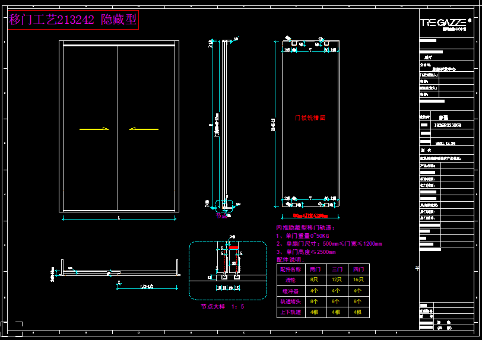Click the 配件名称 table header cell
The image size is (482, 340).
[290, 269]
